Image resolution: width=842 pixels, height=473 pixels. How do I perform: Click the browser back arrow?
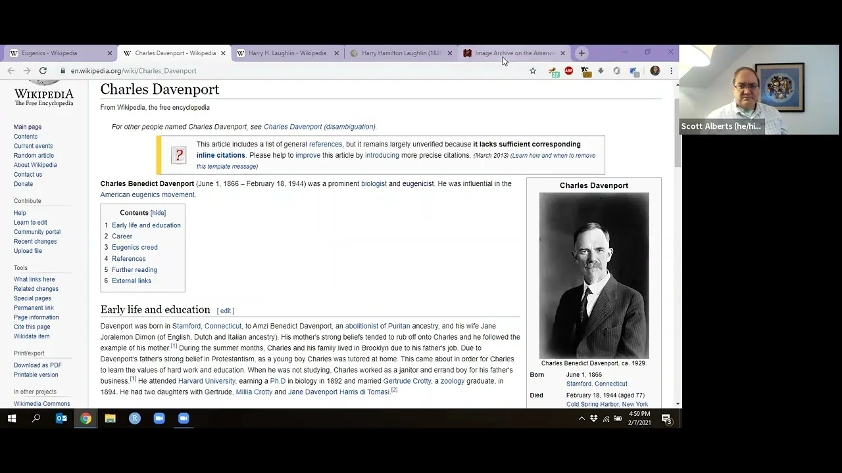point(11,70)
